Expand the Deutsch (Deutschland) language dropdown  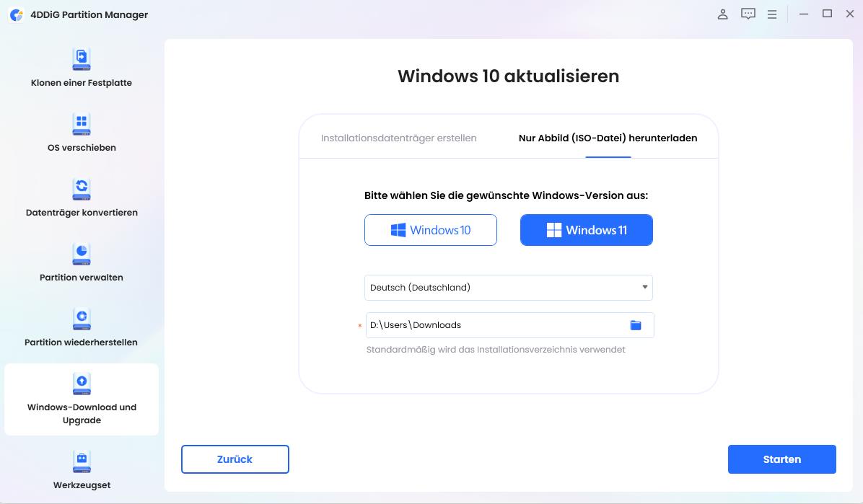point(509,288)
